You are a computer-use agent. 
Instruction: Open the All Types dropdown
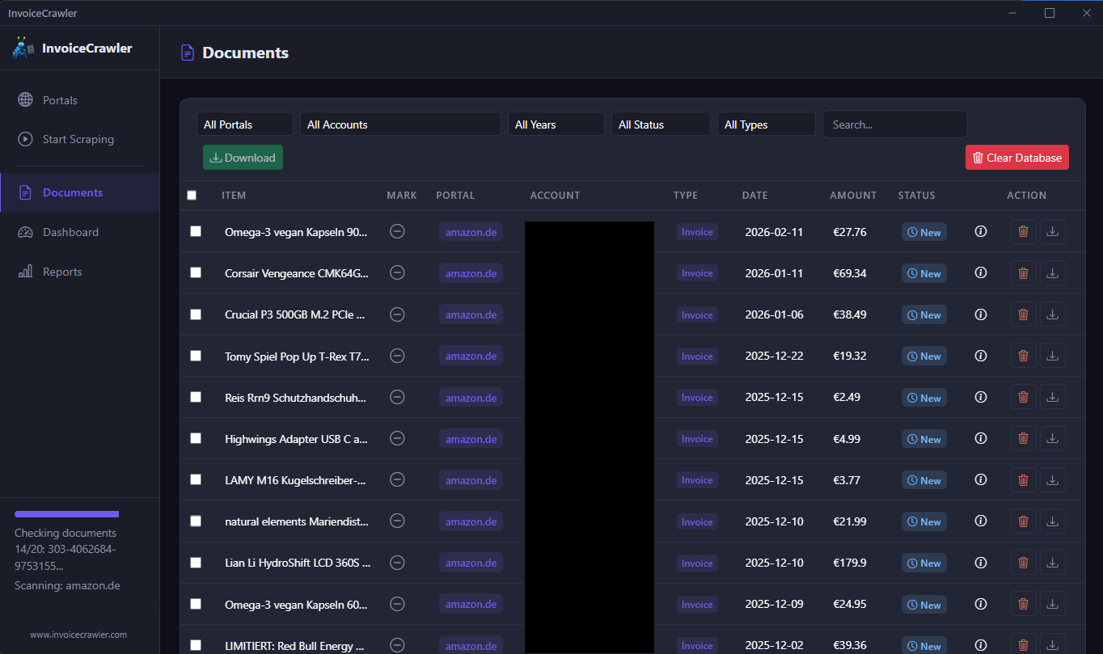767,124
